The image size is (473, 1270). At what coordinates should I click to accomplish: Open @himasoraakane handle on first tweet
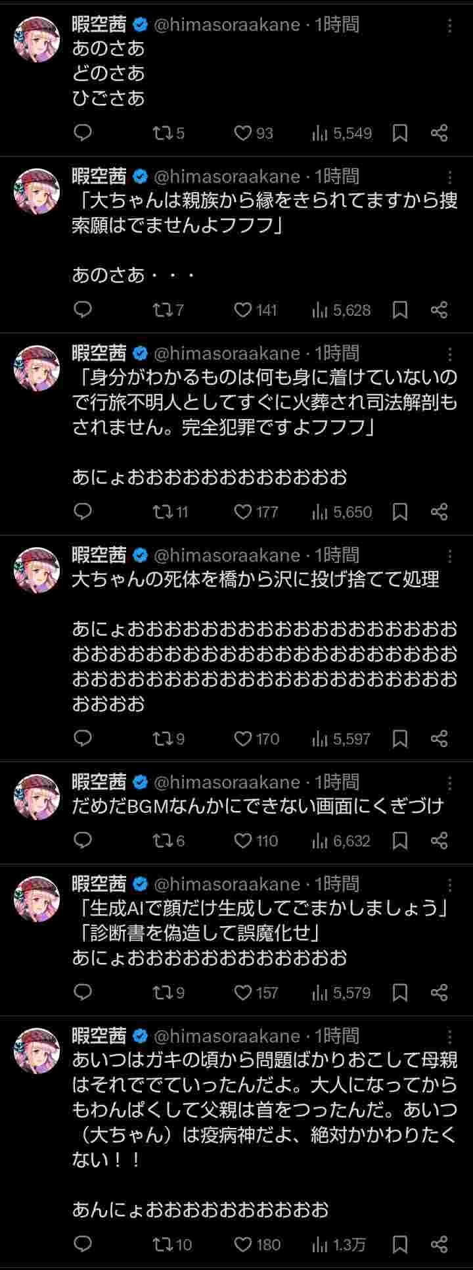click(x=226, y=25)
